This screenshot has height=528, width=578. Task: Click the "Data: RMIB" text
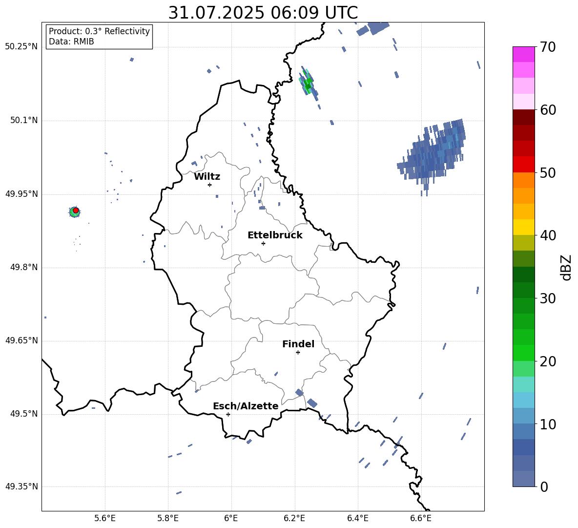(x=71, y=42)
